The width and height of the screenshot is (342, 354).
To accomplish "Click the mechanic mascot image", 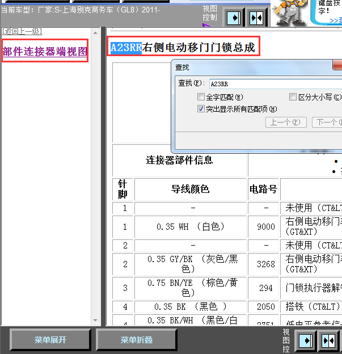I will pyautogui.click(x=289, y=12).
